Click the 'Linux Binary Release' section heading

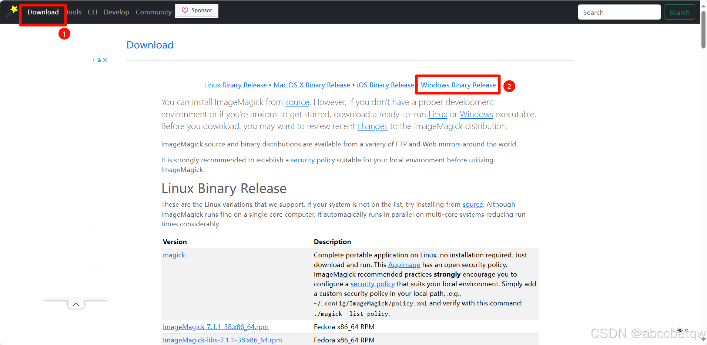(224, 189)
